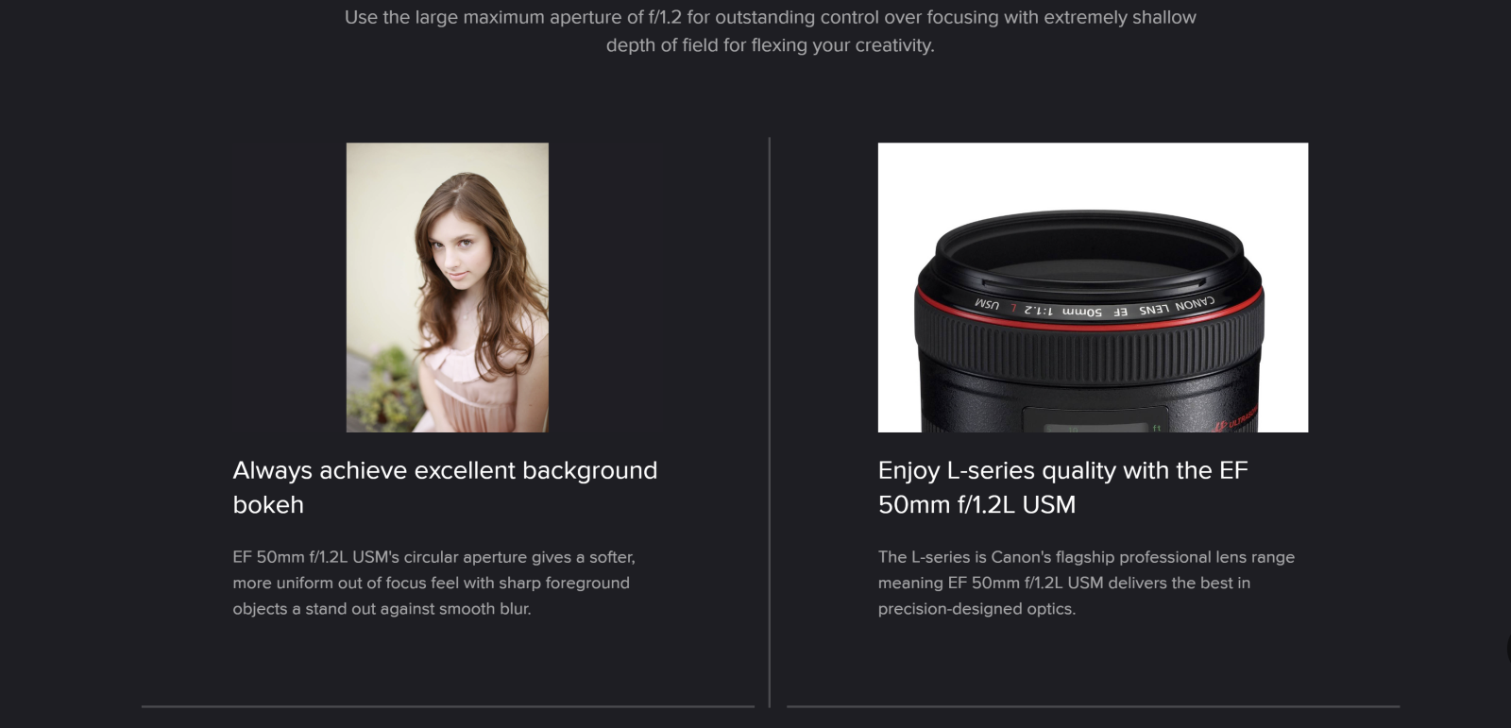Click the 'Enjoy L-series quality' heading
The width and height of the screenshot is (1511, 728).
coord(1063,487)
